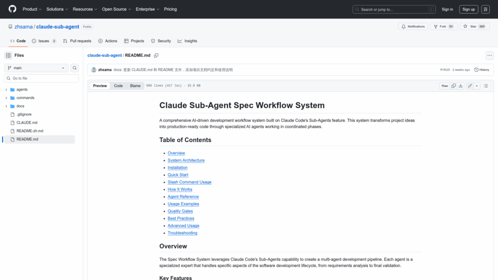Follow the System Architecture contents link

(186, 160)
